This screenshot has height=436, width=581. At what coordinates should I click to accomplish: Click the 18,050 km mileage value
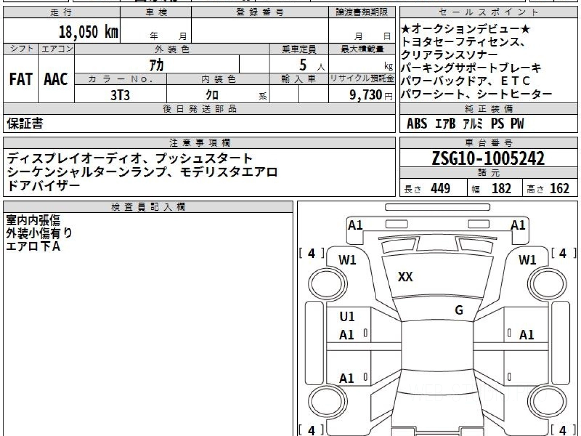pyautogui.click(x=89, y=32)
